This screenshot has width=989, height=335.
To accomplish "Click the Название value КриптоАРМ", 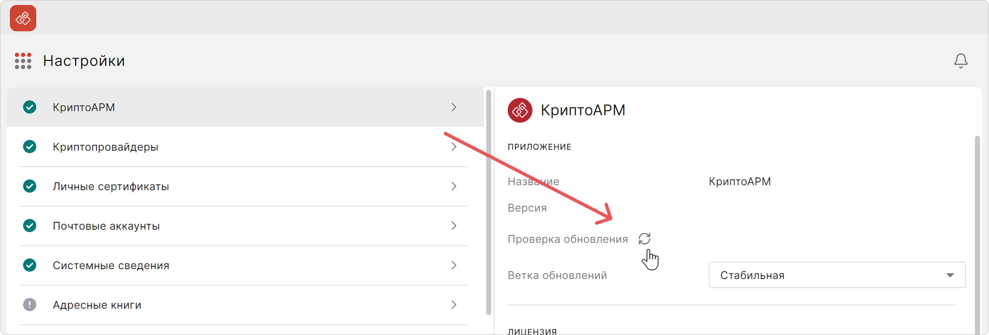I will tap(740, 181).
